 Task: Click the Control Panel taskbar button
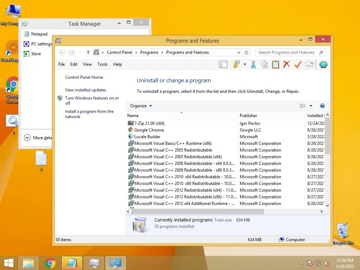point(115,263)
